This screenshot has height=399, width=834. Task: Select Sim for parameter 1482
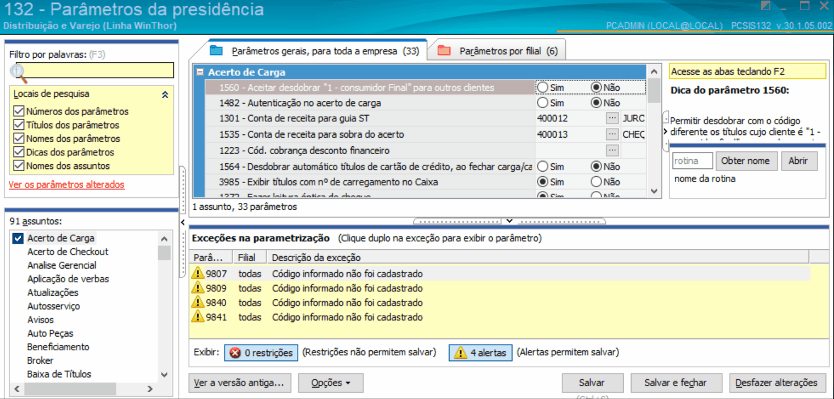click(x=543, y=103)
